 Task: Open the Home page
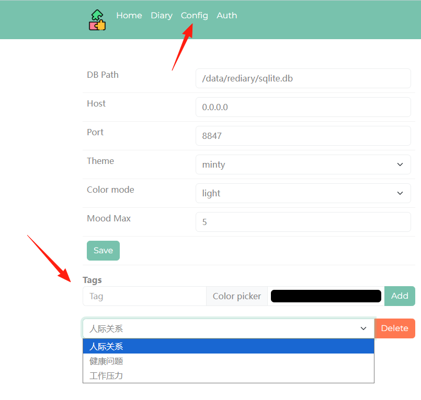click(129, 16)
